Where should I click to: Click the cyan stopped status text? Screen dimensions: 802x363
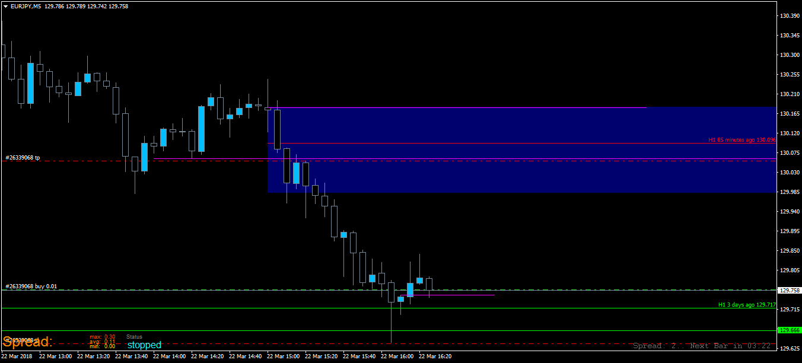point(144,345)
